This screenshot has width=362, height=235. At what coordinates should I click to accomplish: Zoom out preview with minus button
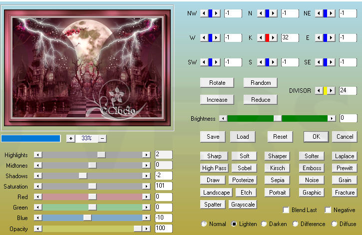click(x=102, y=138)
